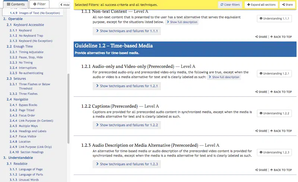Expand all sections using the plus button
The height and width of the screenshot is (182, 298).
click(x=261, y=5)
